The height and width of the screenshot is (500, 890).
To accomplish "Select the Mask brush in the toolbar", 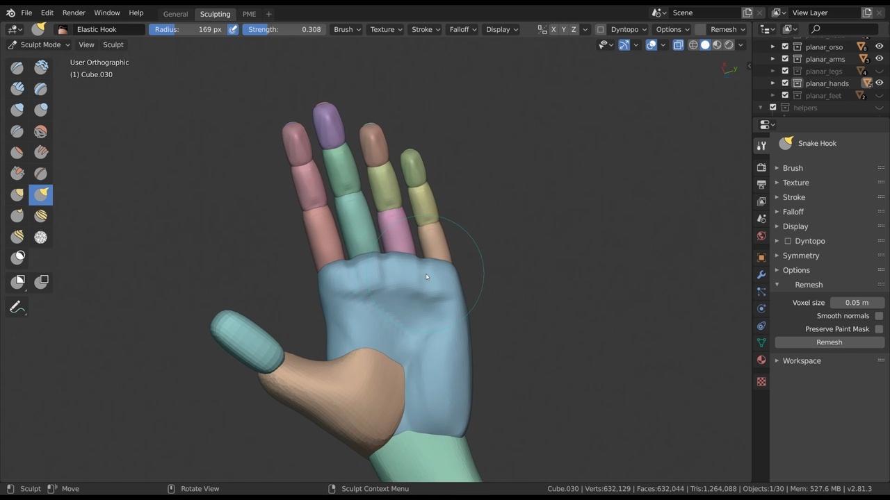I will coord(17,257).
